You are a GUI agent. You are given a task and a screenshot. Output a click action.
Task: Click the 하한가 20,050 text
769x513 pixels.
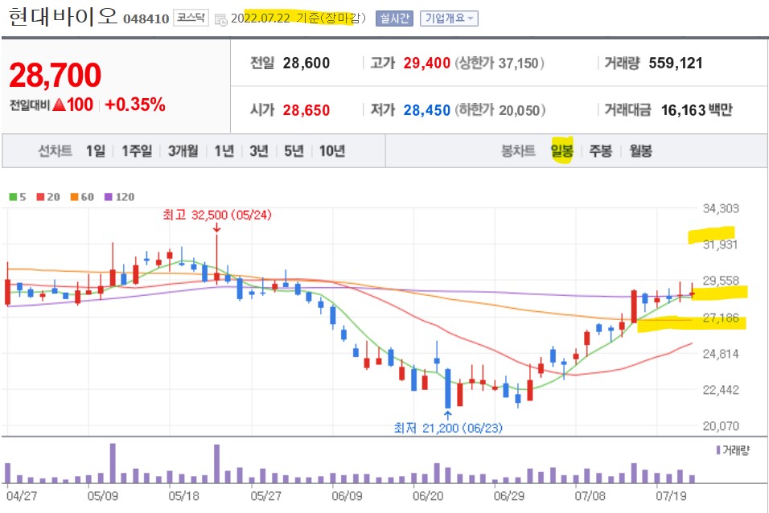pos(500,110)
